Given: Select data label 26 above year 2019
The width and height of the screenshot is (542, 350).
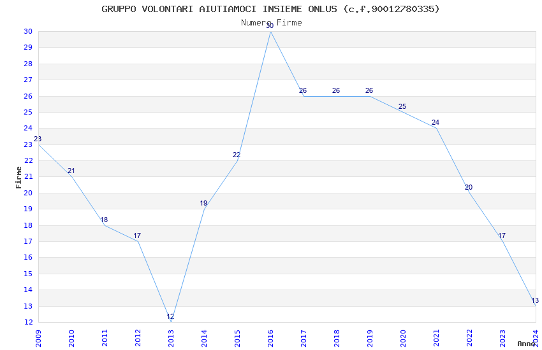Looking at the screenshot, I should coord(369,90).
